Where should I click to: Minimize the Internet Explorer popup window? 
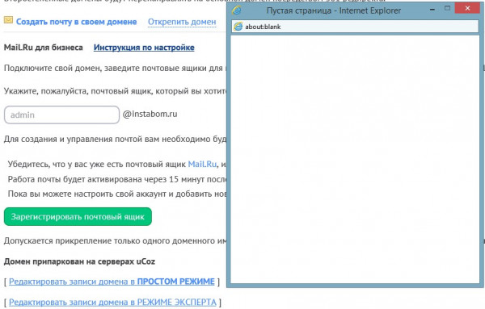[432, 9]
